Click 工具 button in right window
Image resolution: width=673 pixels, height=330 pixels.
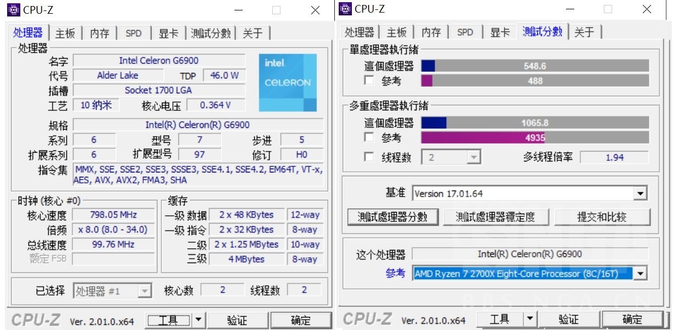click(x=500, y=319)
